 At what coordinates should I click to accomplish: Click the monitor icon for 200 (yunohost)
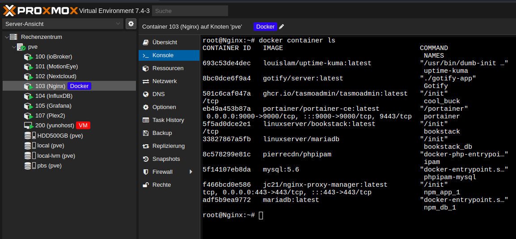click(x=29, y=126)
